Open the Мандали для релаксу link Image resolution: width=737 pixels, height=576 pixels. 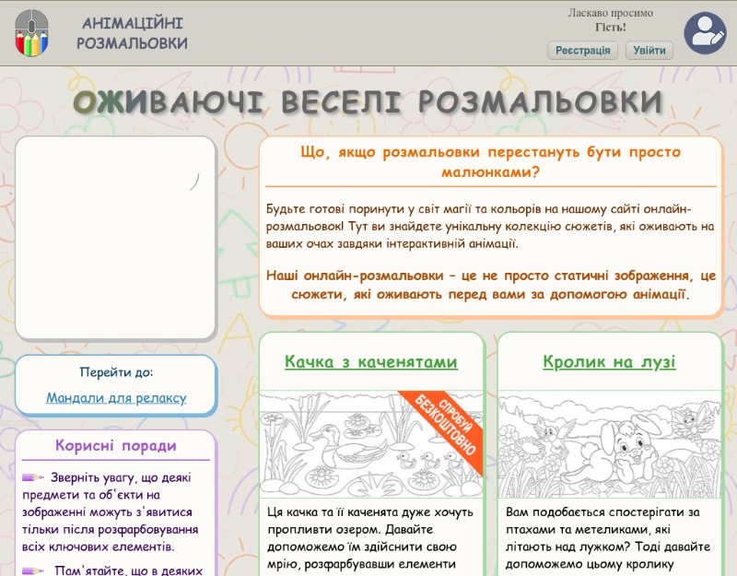tap(116, 398)
